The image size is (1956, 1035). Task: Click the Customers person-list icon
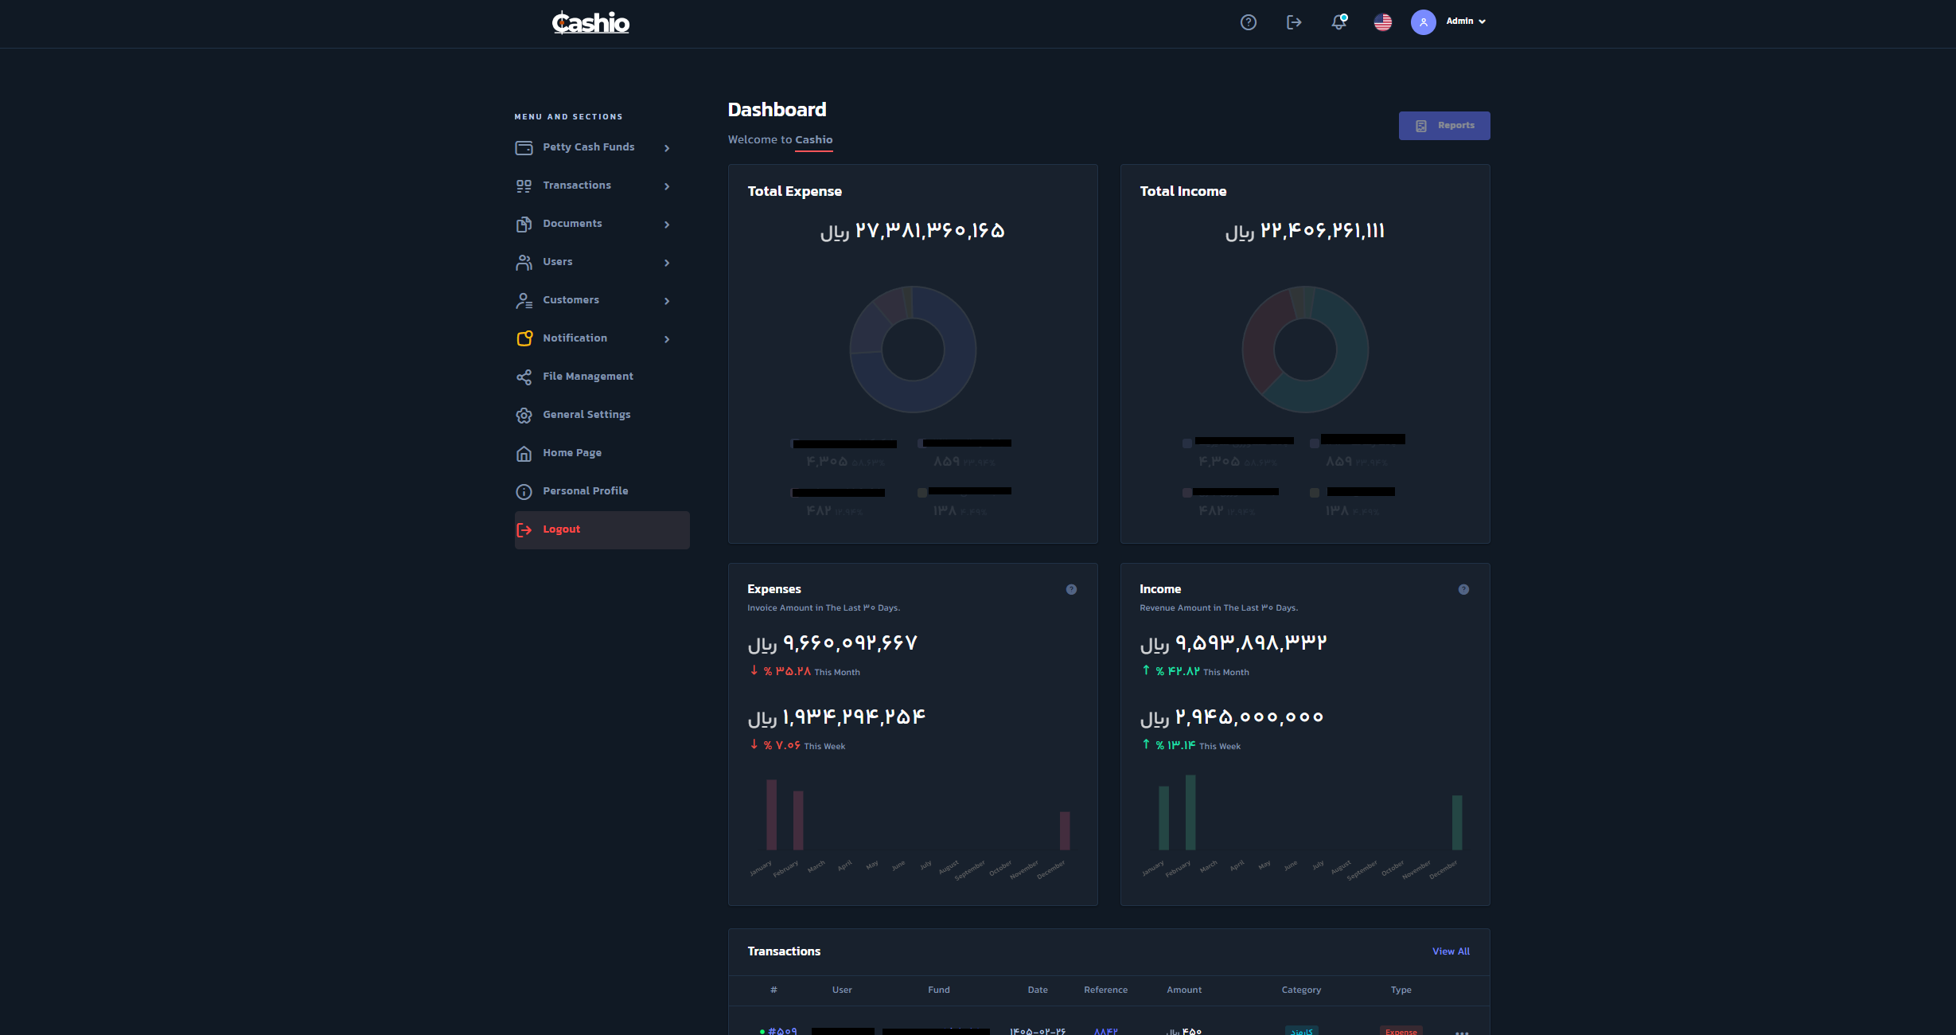point(524,300)
